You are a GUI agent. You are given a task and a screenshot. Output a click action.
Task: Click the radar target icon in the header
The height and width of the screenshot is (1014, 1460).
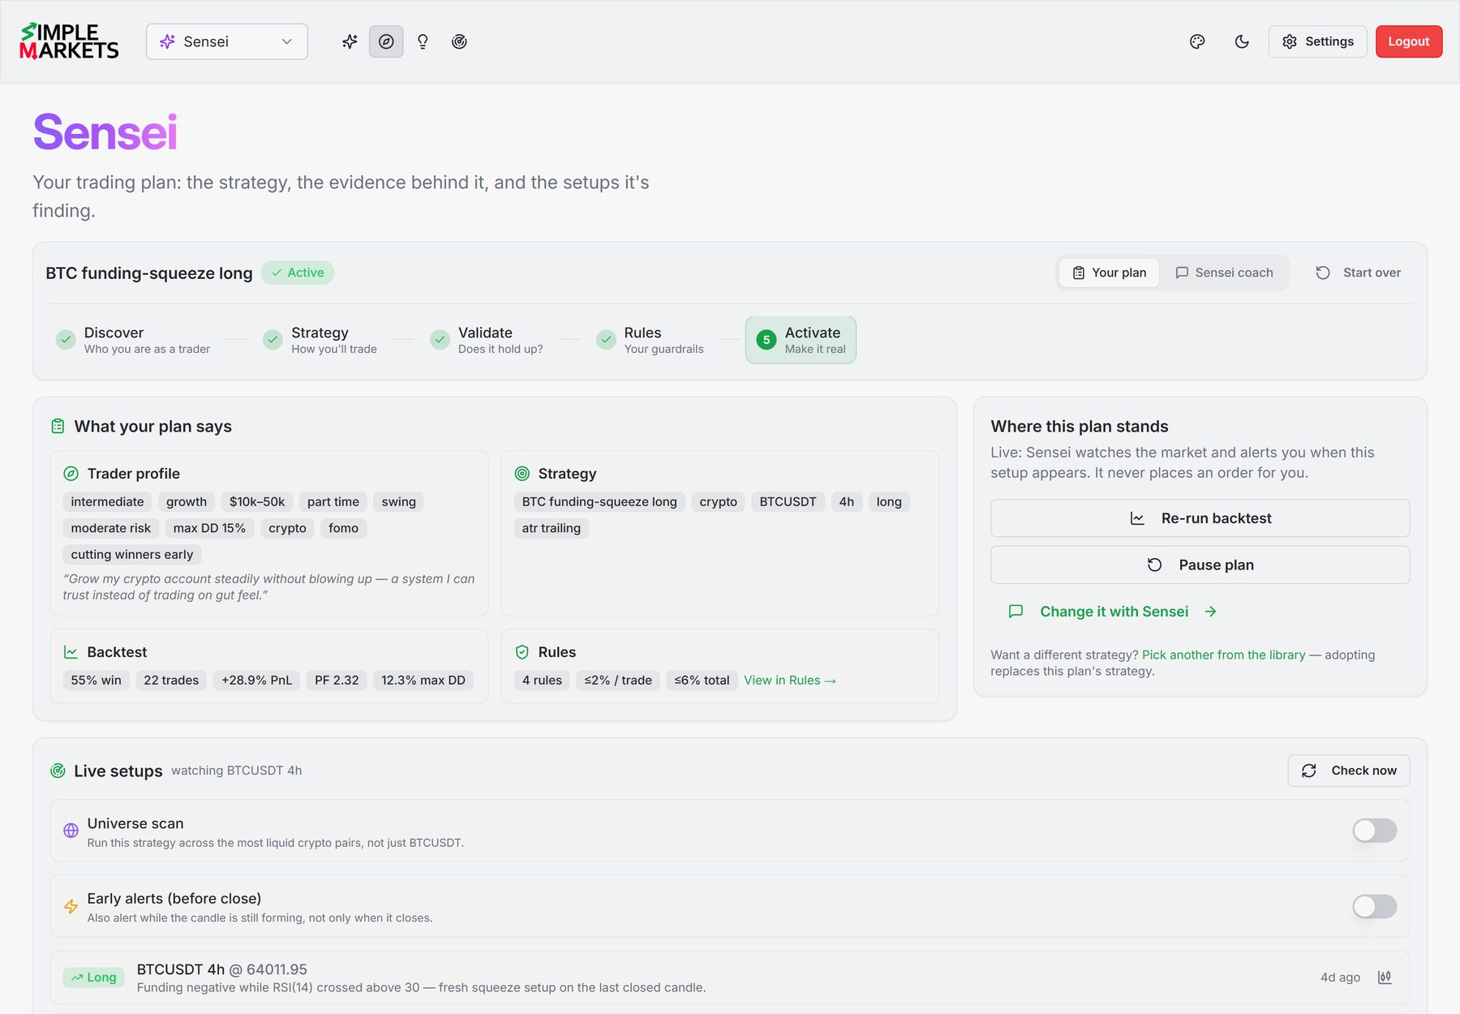459,41
